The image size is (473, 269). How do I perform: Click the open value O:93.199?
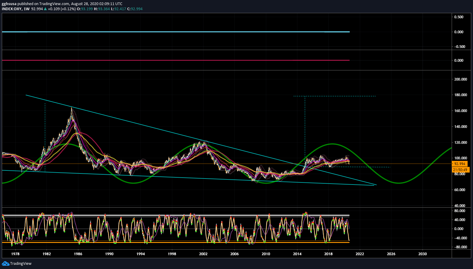(85, 9)
